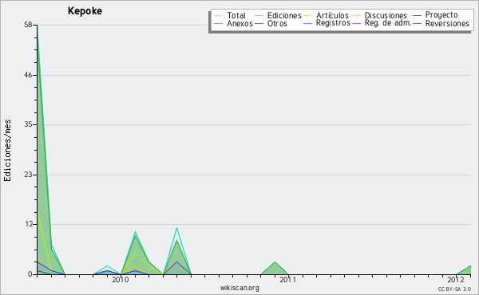Click the 2012 x-axis label
The width and height of the screenshot is (479, 295).
[456, 279]
